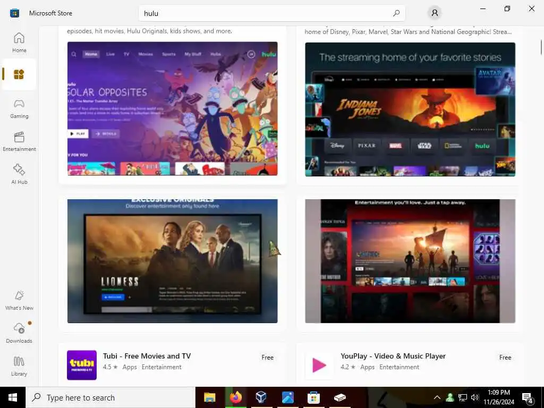Open the Photos taskbar icon

coord(287,397)
